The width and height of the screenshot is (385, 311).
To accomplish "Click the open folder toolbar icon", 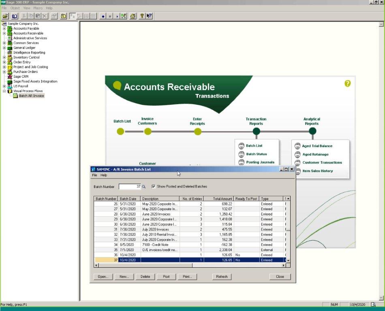I will (5, 16).
